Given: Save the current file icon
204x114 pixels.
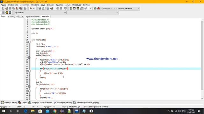Looking at the screenshot, I should 10,9.
